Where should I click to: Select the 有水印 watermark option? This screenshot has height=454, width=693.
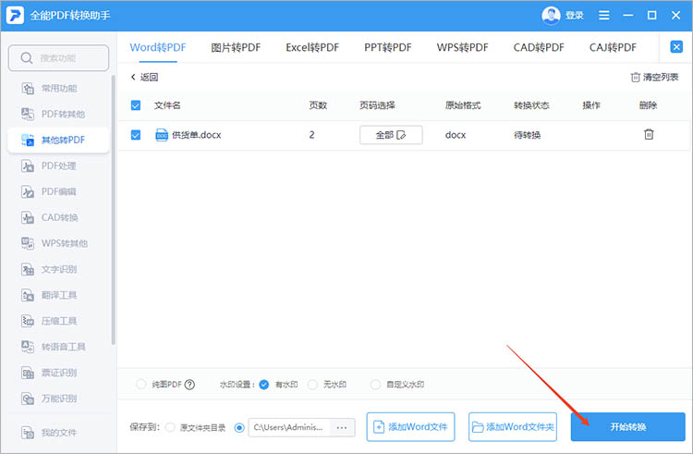pos(264,385)
